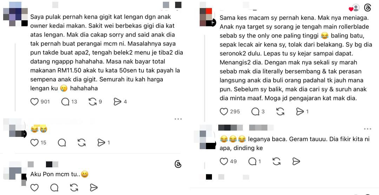The image size is (379, 195).
Task: Open Threads logo beside "Aku Pon mcm tu"
Action: click(178, 165)
